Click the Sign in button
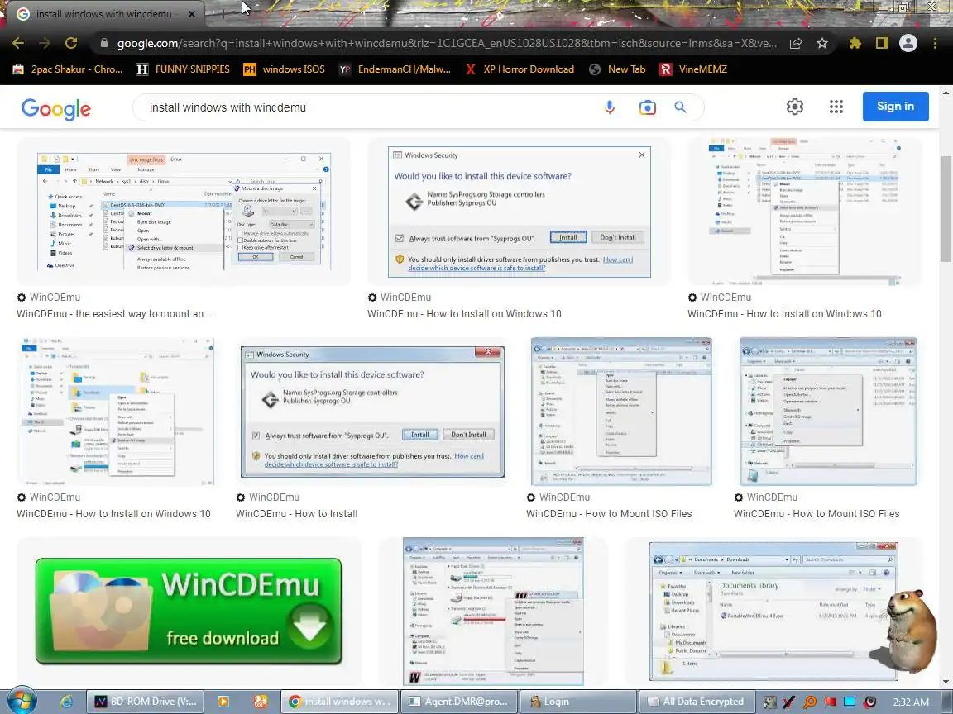 click(895, 107)
